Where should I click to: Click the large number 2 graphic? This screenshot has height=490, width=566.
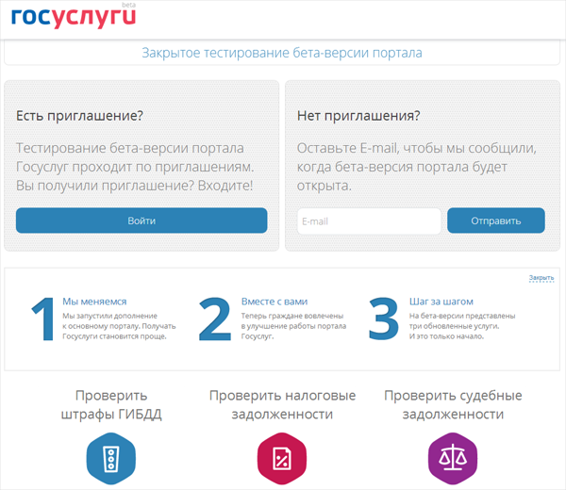tap(215, 320)
